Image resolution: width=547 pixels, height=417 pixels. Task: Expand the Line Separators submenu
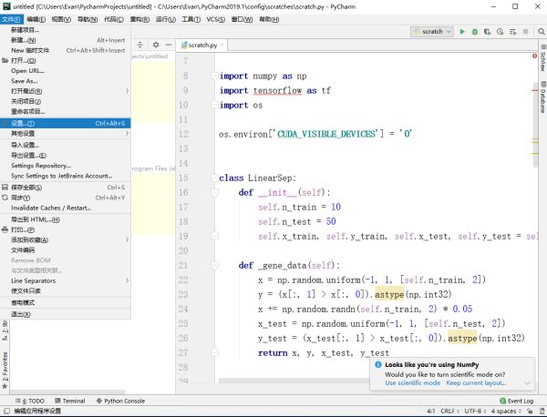coord(33,280)
